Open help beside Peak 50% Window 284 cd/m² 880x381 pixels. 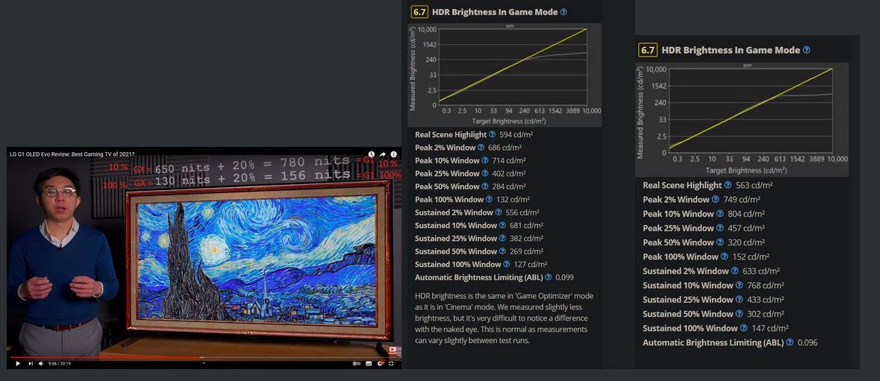pos(485,186)
